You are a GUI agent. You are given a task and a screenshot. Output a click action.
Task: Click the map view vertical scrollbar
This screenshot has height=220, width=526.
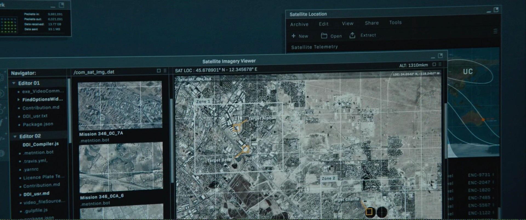coord(446,131)
